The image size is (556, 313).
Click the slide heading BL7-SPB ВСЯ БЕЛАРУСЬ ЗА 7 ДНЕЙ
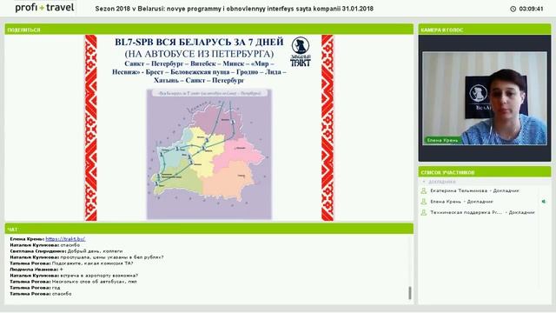point(199,43)
